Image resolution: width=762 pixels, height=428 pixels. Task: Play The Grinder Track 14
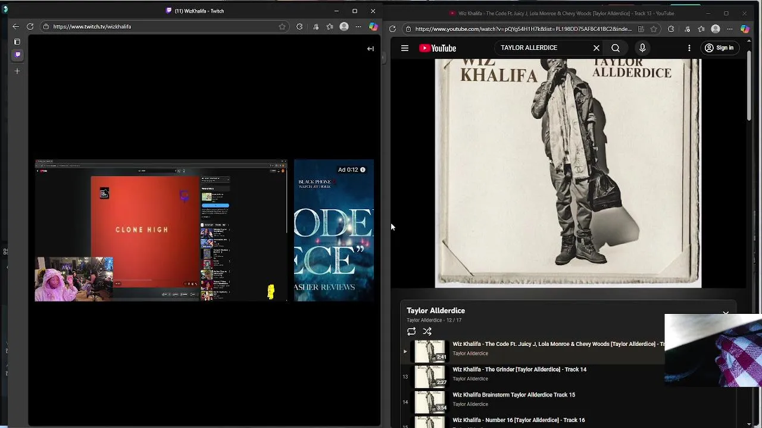click(x=519, y=369)
